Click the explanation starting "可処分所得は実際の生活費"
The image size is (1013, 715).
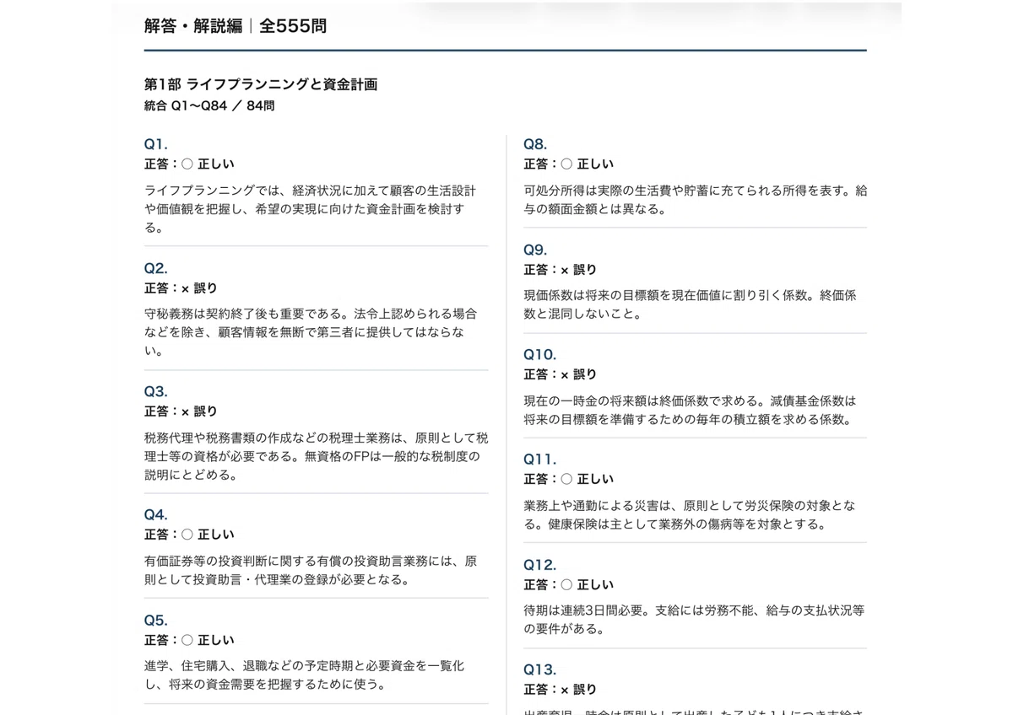pyautogui.click(x=696, y=200)
